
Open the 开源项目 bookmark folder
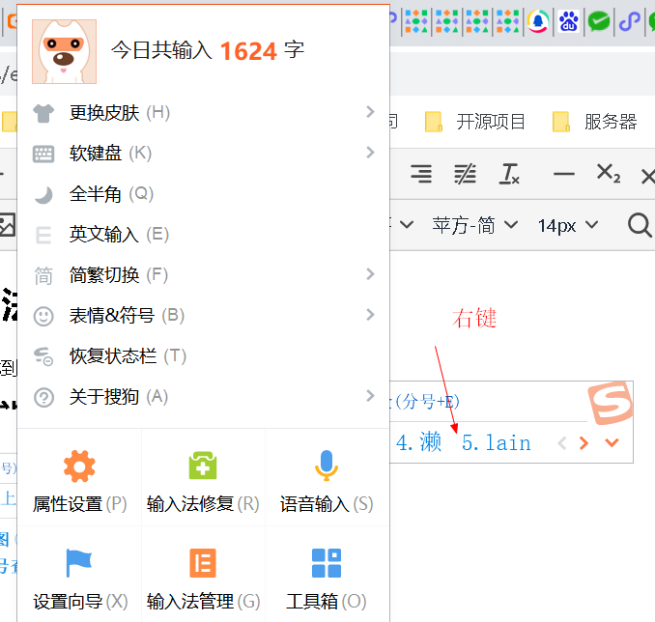click(475, 122)
